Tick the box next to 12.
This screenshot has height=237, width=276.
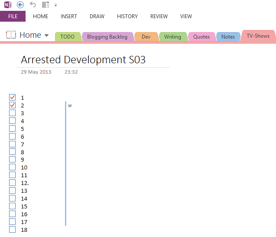click(x=12, y=182)
